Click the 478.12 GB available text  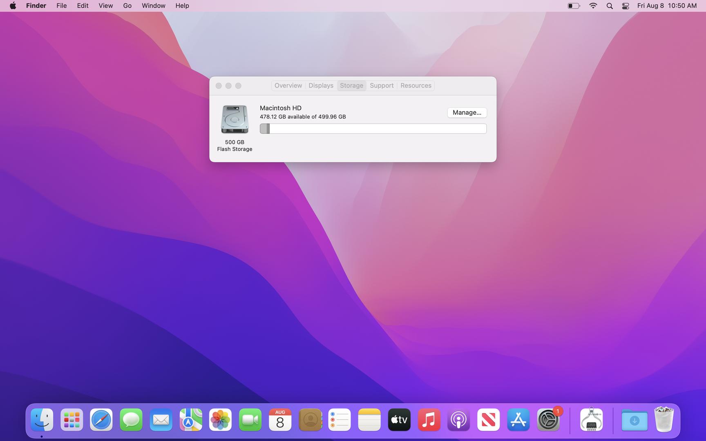coord(303,117)
